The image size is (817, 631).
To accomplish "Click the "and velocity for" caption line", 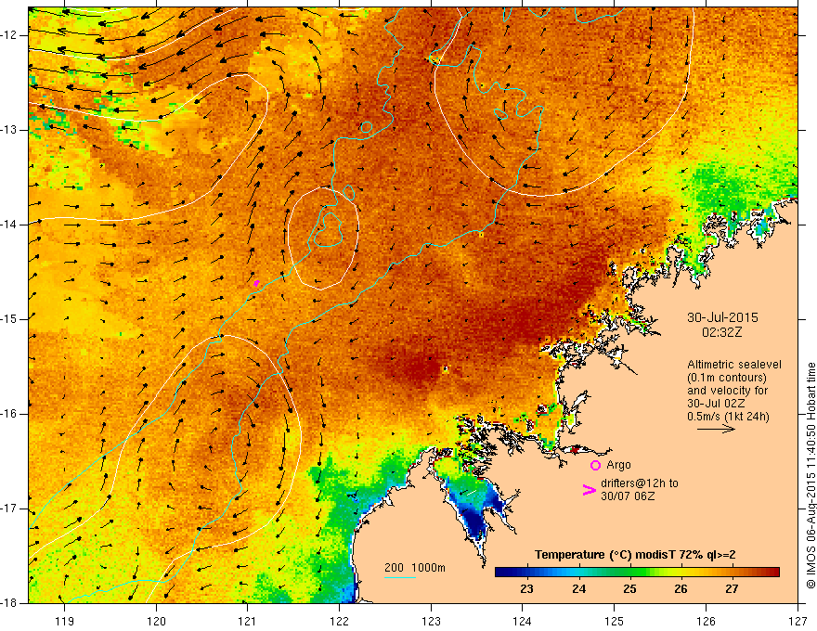I will pos(727,391).
